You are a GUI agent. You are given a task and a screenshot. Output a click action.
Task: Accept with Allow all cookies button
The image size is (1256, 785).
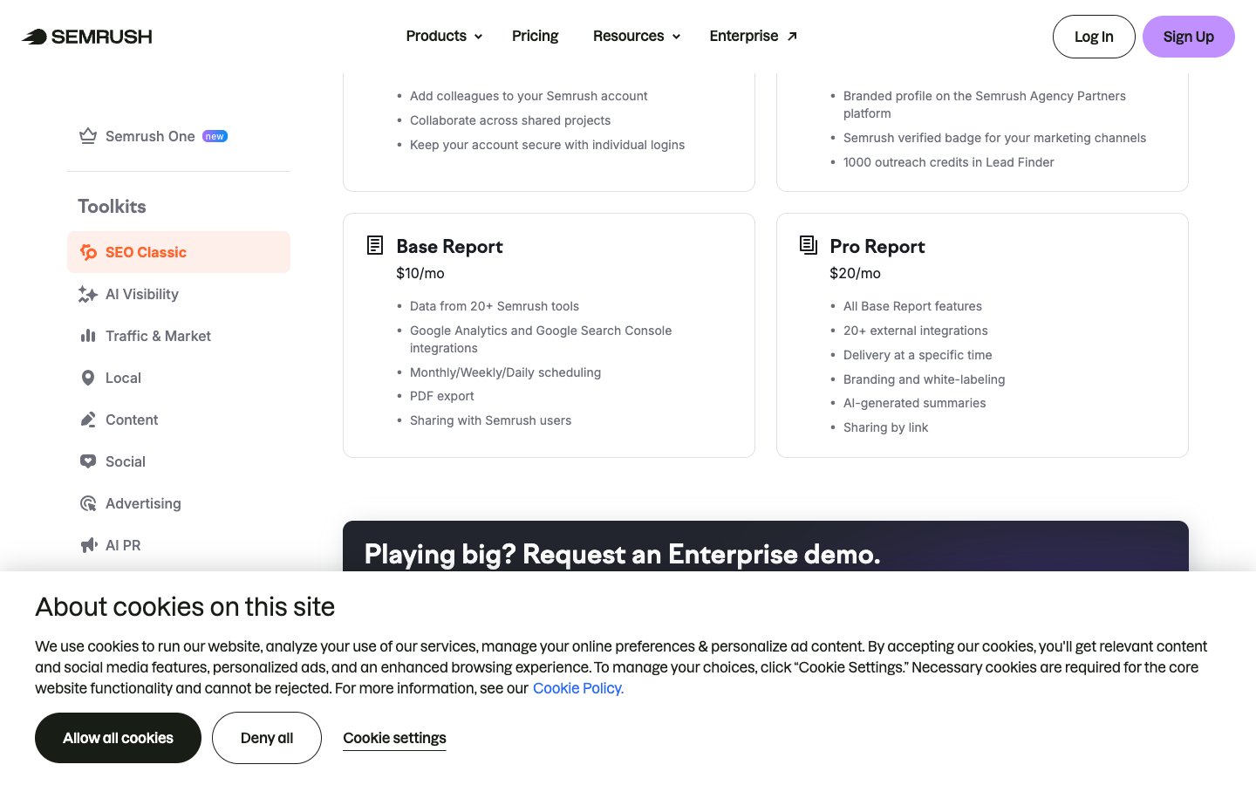pyautogui.click(x=118, y=738)
